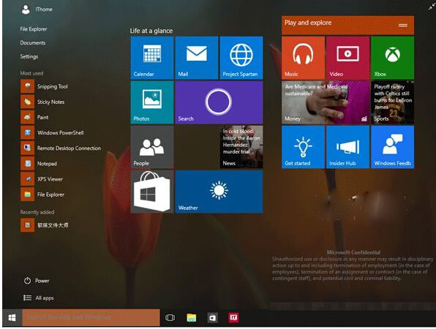The width and height of the screenshot is (436, 329).
Task: Open File Explorer from taskbar
Action: click(x=192, y=317)
